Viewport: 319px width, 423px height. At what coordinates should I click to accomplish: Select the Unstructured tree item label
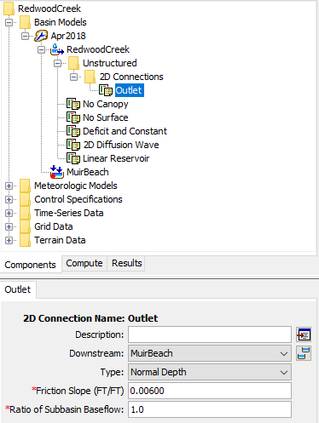coord(110,63)
